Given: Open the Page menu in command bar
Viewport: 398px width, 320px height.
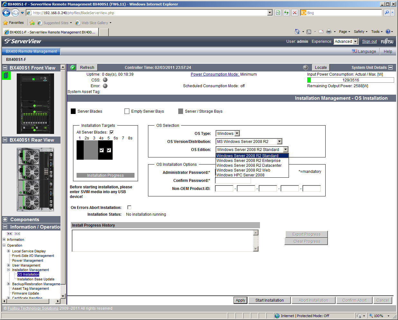Looking at the screenshot, I should [345, 32].
